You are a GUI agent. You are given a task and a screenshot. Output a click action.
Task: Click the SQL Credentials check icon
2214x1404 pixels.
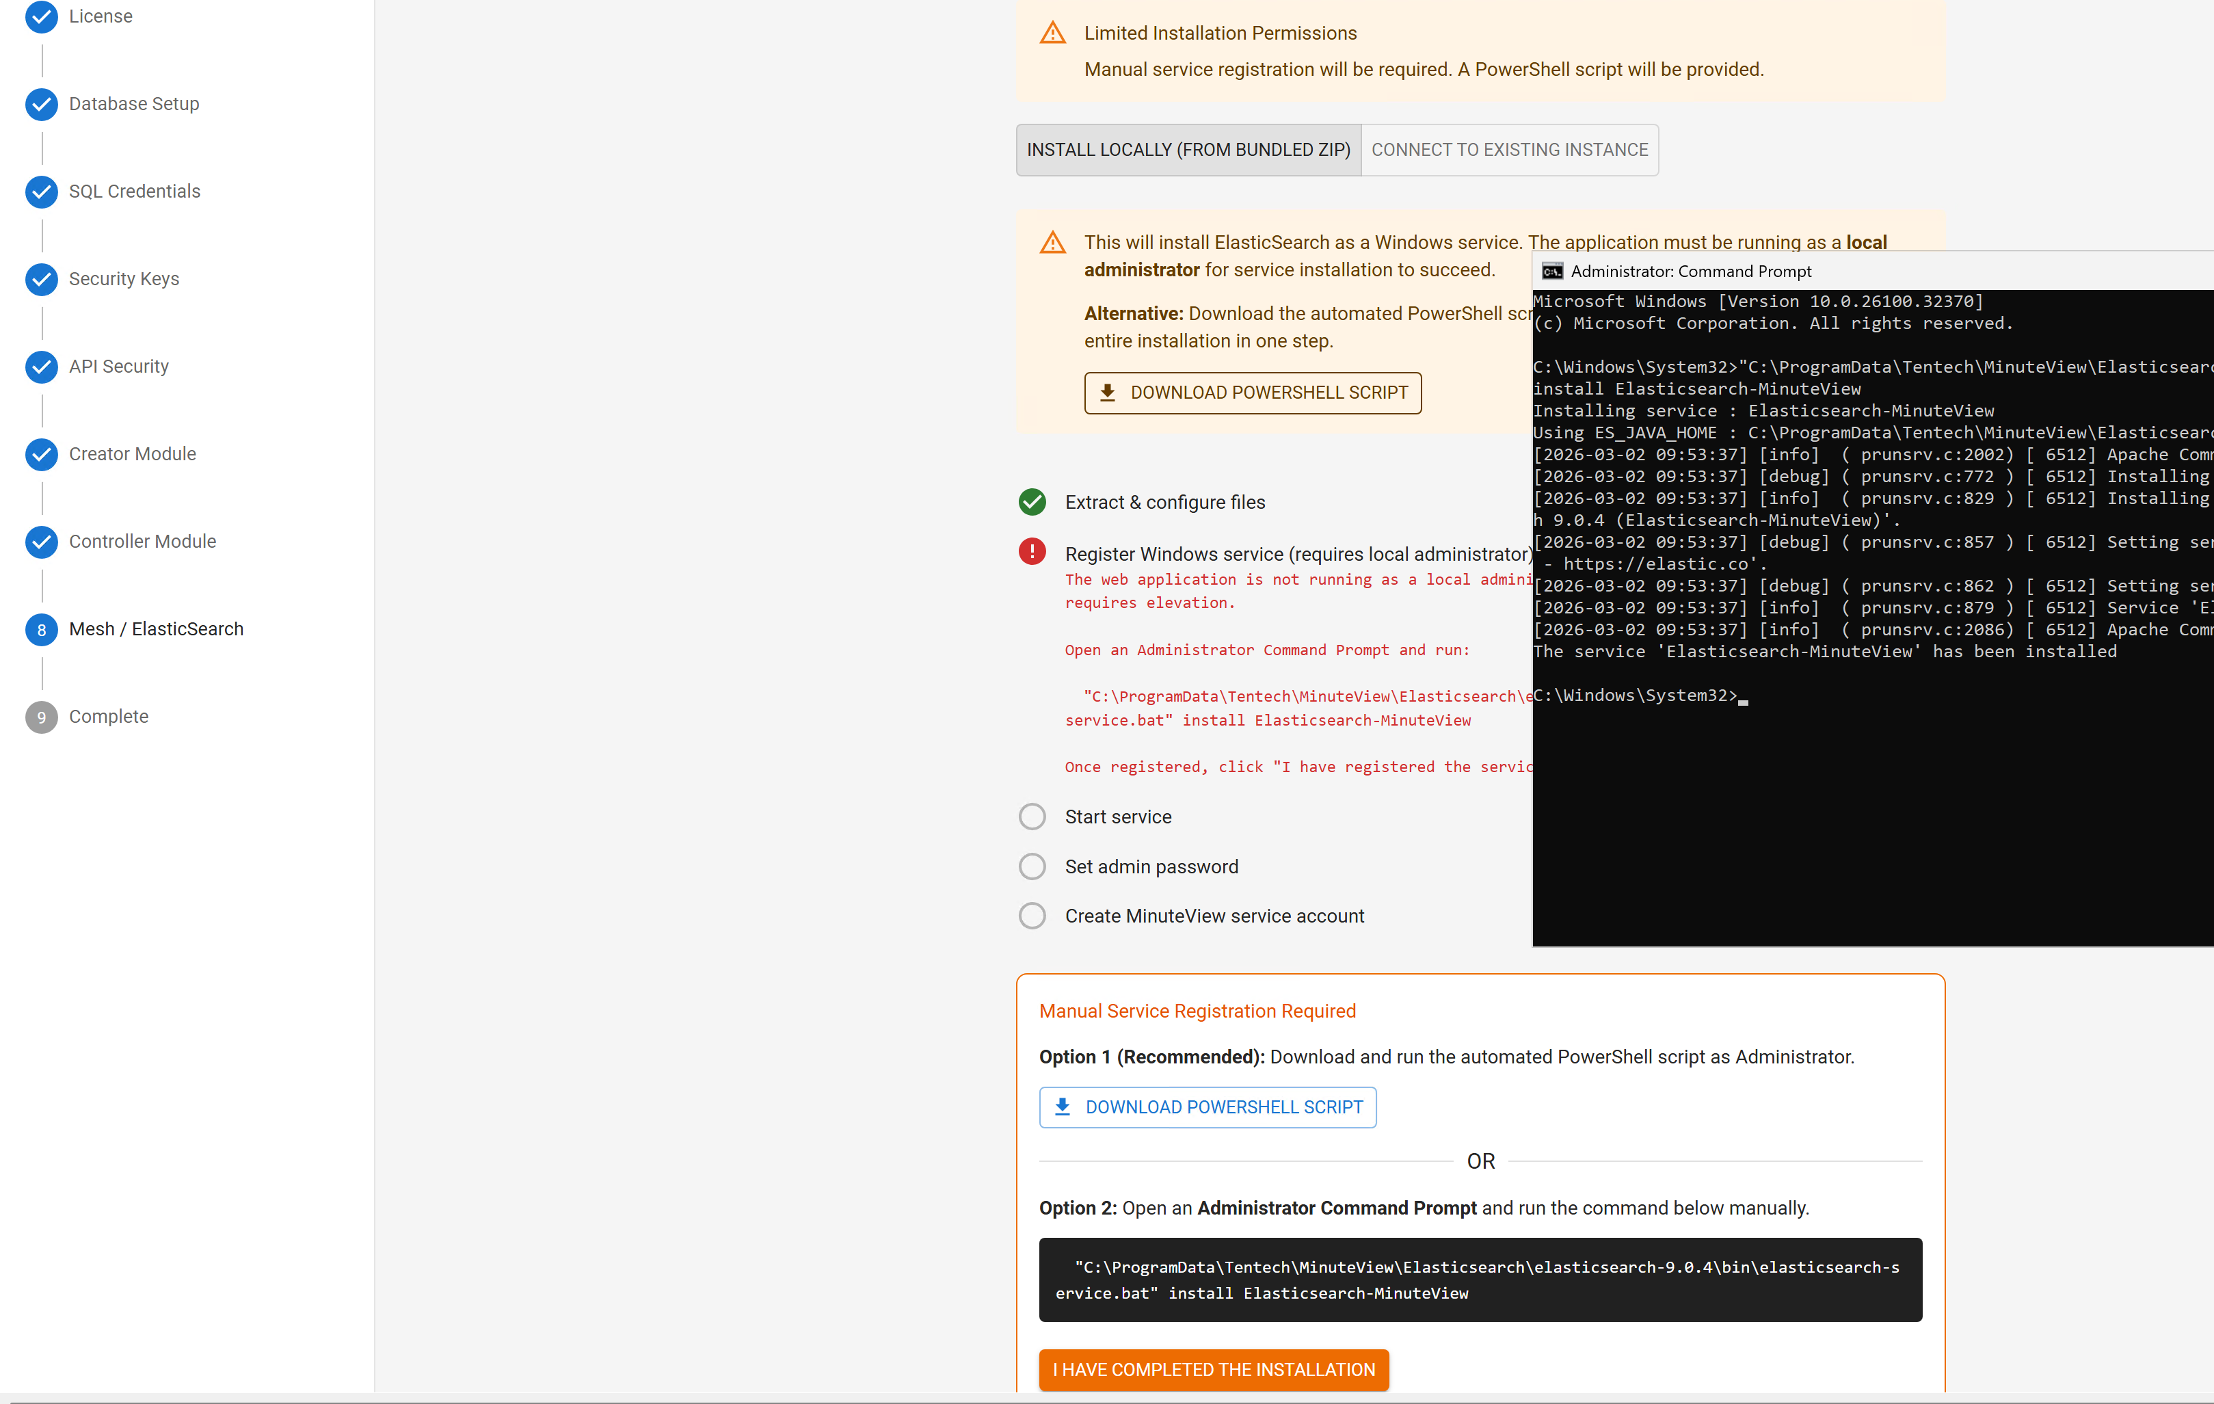pos(42,191)
